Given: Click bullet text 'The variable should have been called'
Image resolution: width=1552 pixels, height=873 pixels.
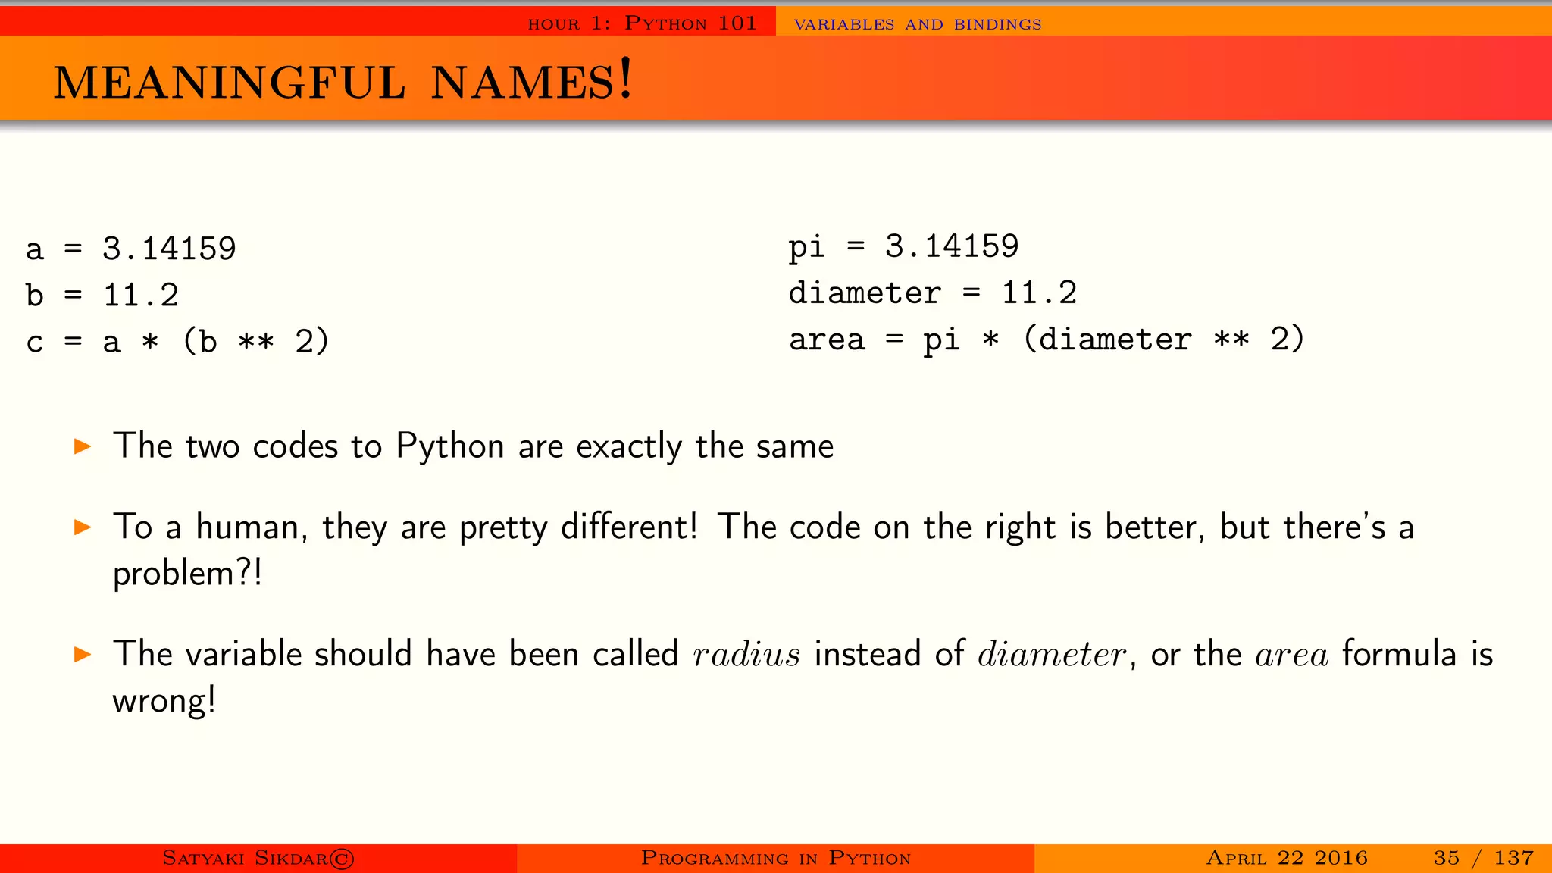Looking at the screenshot, I should point(396,654).
